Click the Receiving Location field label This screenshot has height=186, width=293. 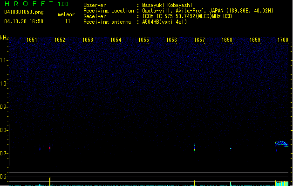point(109,11)
